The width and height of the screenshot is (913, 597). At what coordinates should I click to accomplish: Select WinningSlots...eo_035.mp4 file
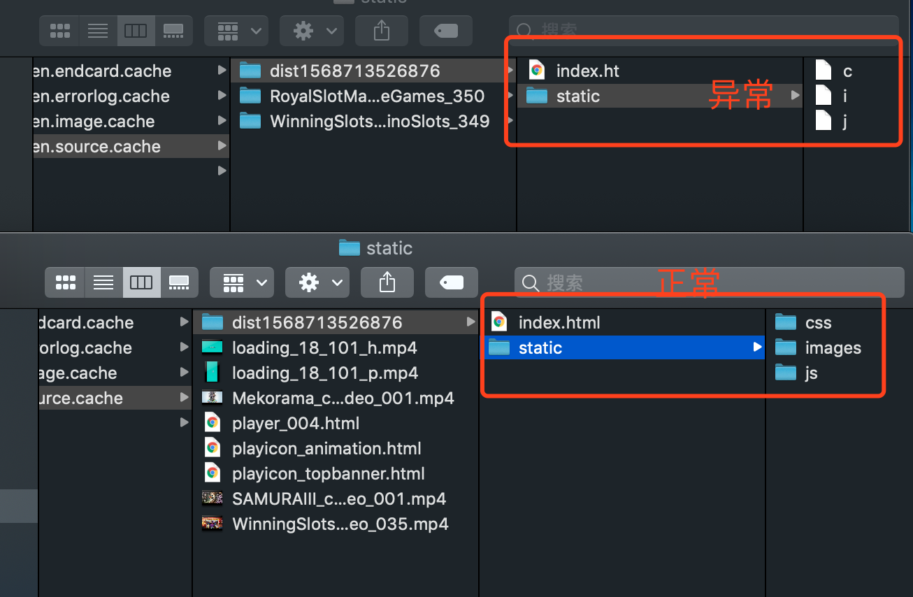tap(336, 524)
